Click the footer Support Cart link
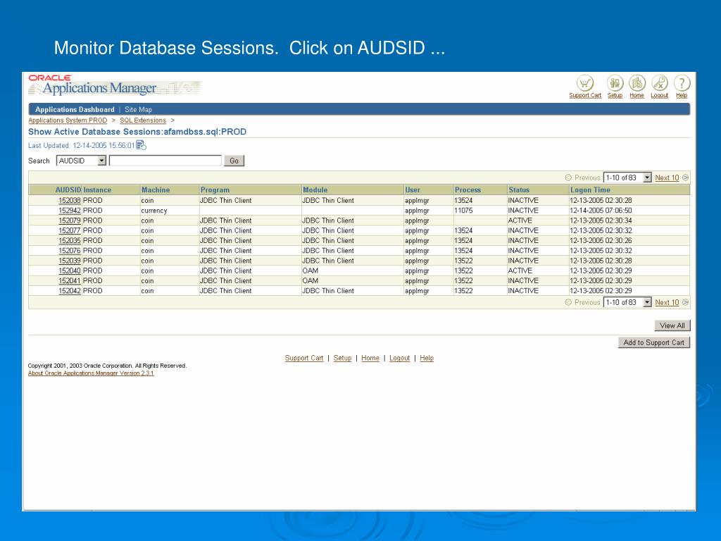Viewport: 721px width, 541px height. pyautogui.click(x=304, y=358)
